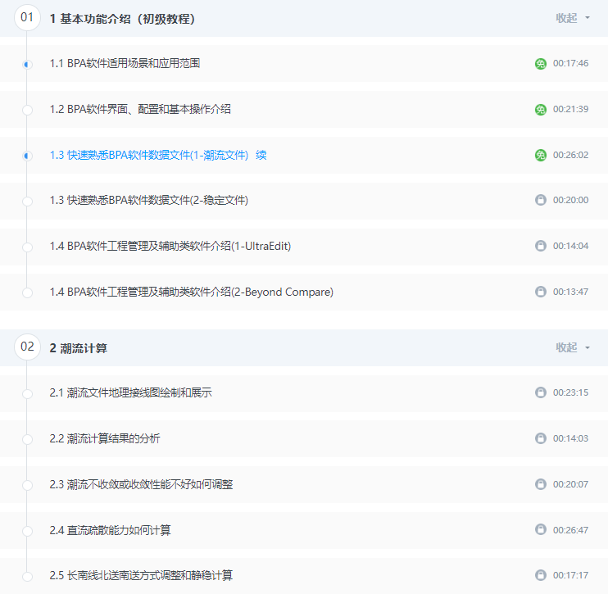Click lock icon for lesson 2.1
608x594 pixels.
541,392
